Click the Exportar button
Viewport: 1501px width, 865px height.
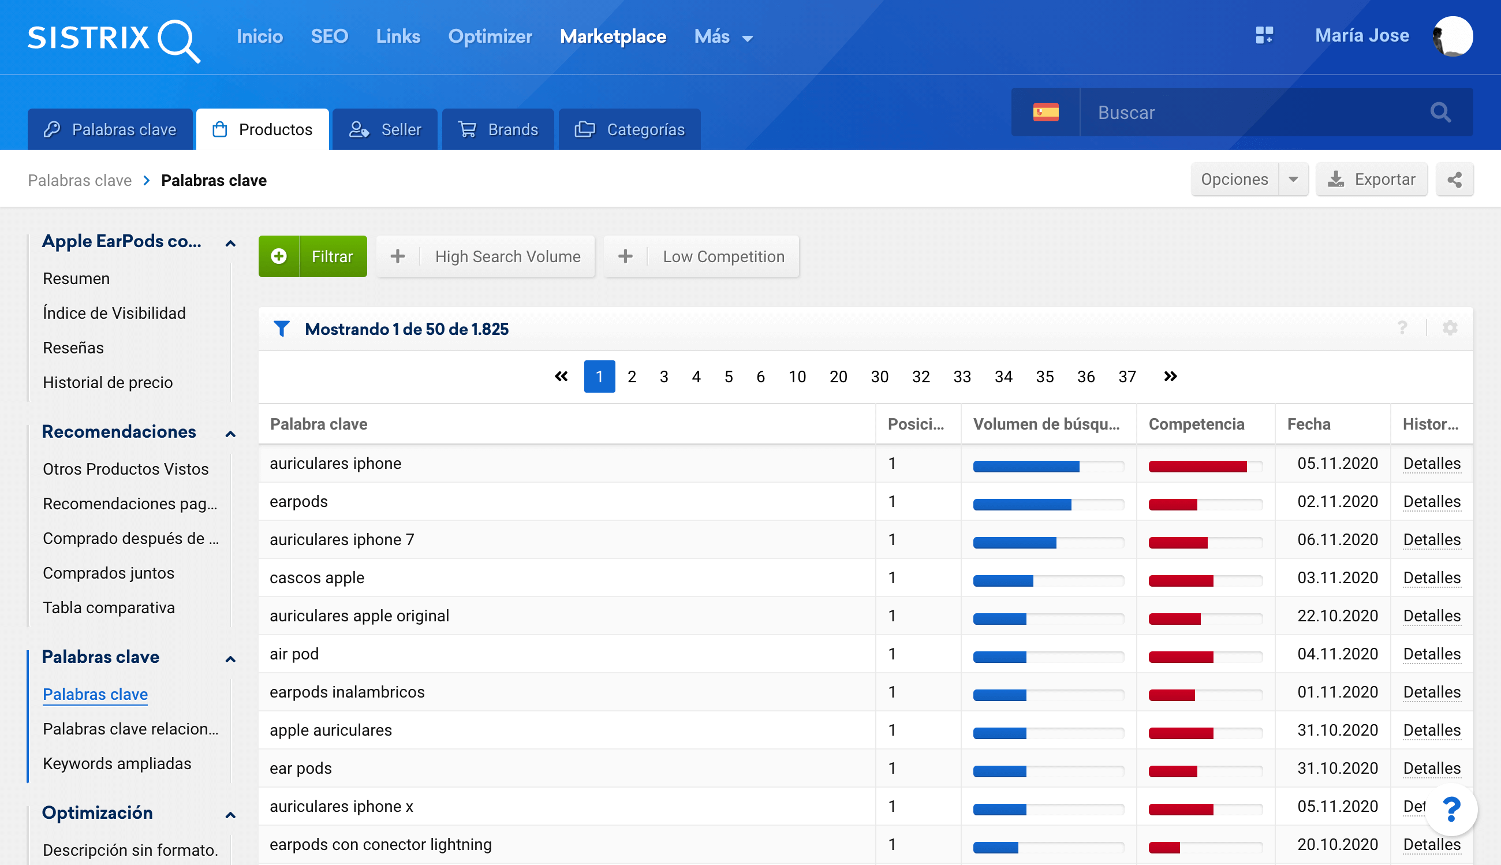click(x=1372, y=180)
